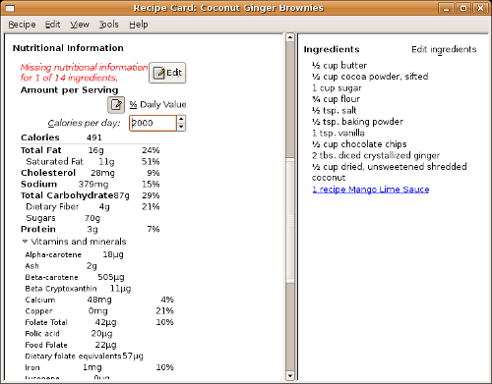The width and height of the screenshot is (492, 384).
Task: Toggle the % Daily Value edit icon
Action: [x=116, y=105]
